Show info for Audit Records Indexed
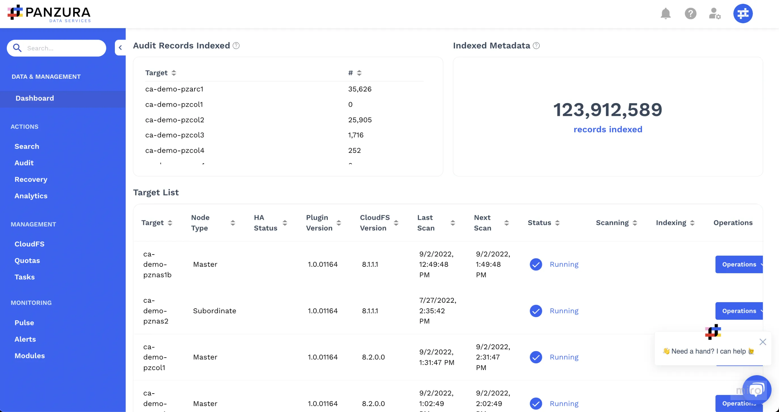The width and height of the screenshot is (779, 412). [236, 46]
